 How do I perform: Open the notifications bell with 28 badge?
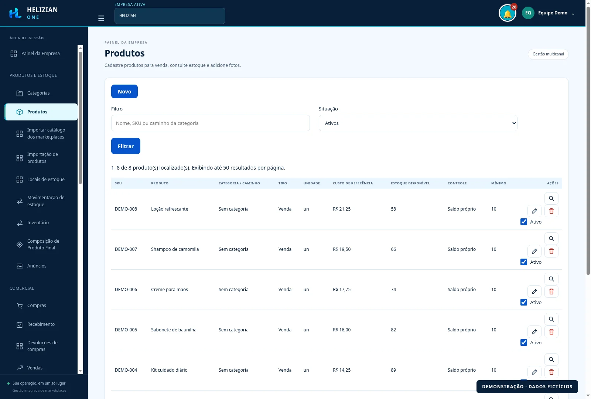point(508,13)
